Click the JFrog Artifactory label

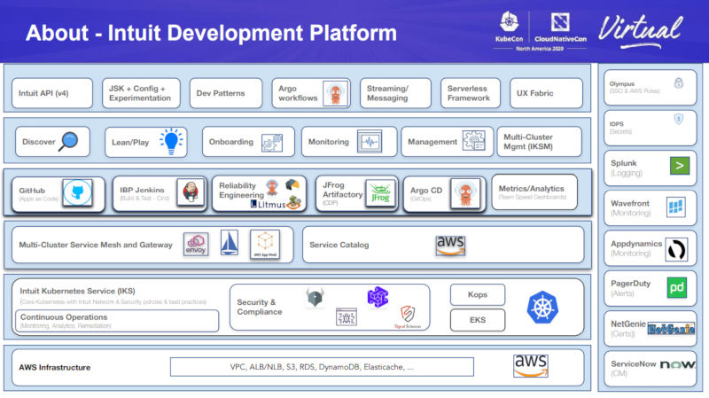pos(343,190)
